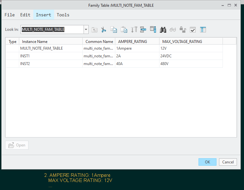The width and height of the screenshot is (244, 190).
Task: Open the File menu
Action: (x=10, y=15)
